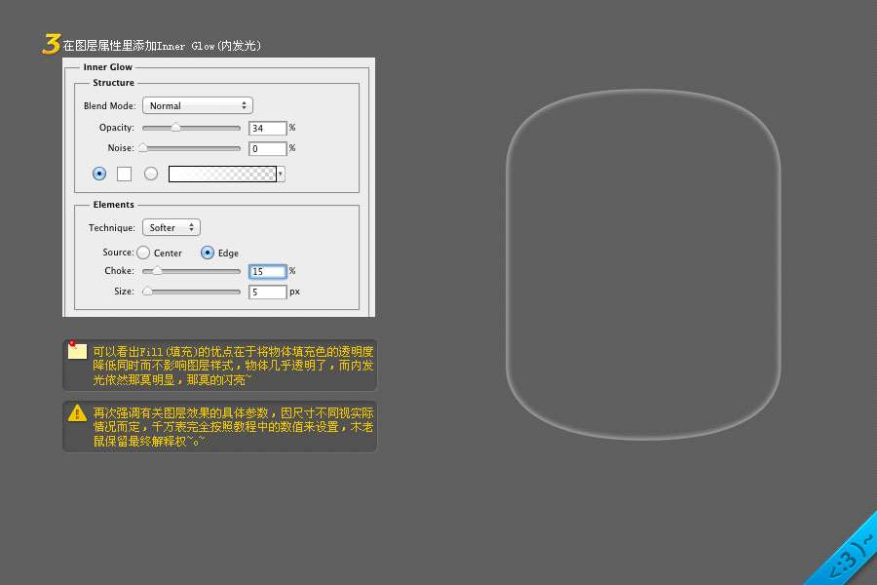
Task: Click the Inner Glow group title
Action: coord(108,67)
